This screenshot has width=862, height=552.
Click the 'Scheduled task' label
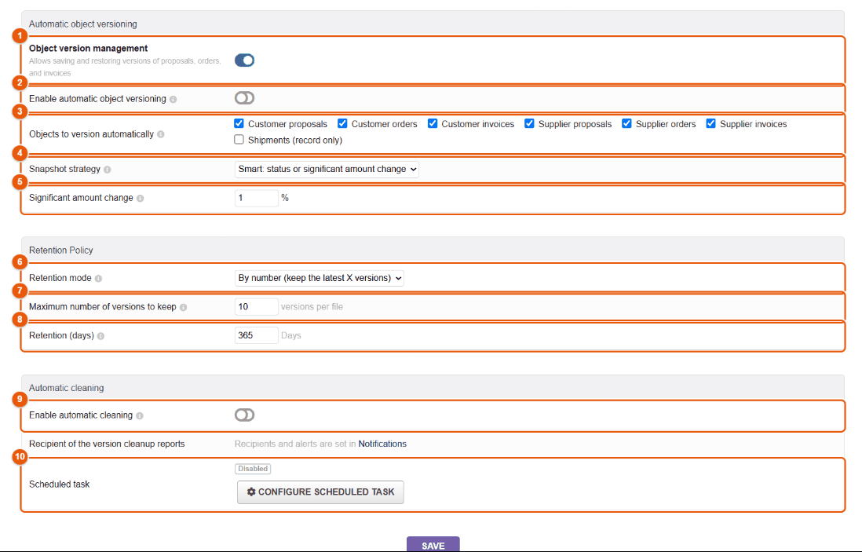(x=60, y=484)
